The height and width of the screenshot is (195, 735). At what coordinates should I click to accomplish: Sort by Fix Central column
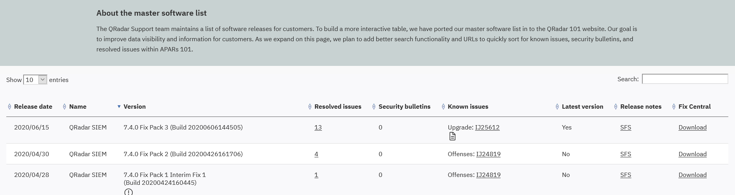click(674, 107)
